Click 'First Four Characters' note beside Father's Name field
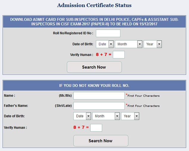The height and width of the screenshot is (151, 189). [x=143, y=106]
